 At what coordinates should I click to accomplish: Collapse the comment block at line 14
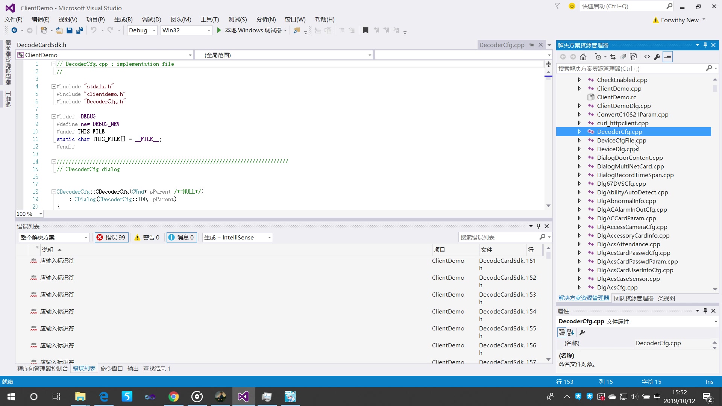click(54, 162)
